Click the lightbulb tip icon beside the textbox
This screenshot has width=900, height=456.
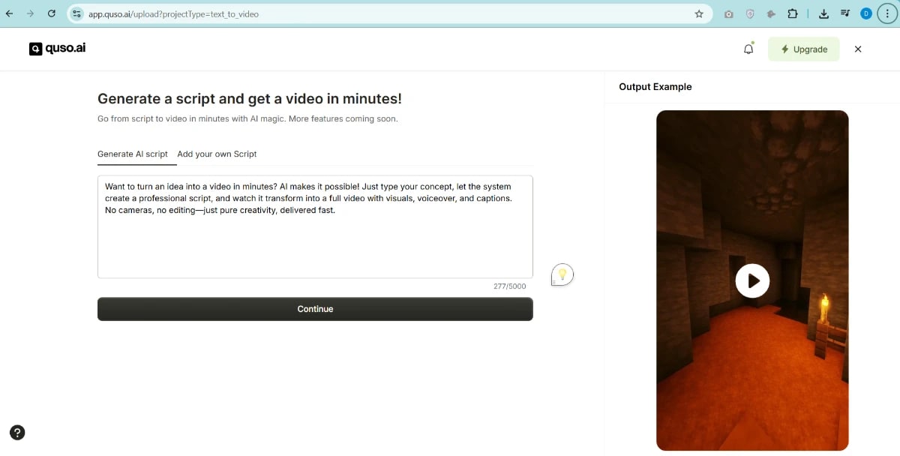[562, 274]
